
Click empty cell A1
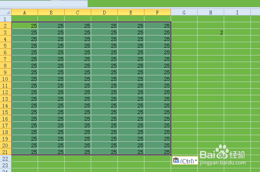(x=24, y=19)
